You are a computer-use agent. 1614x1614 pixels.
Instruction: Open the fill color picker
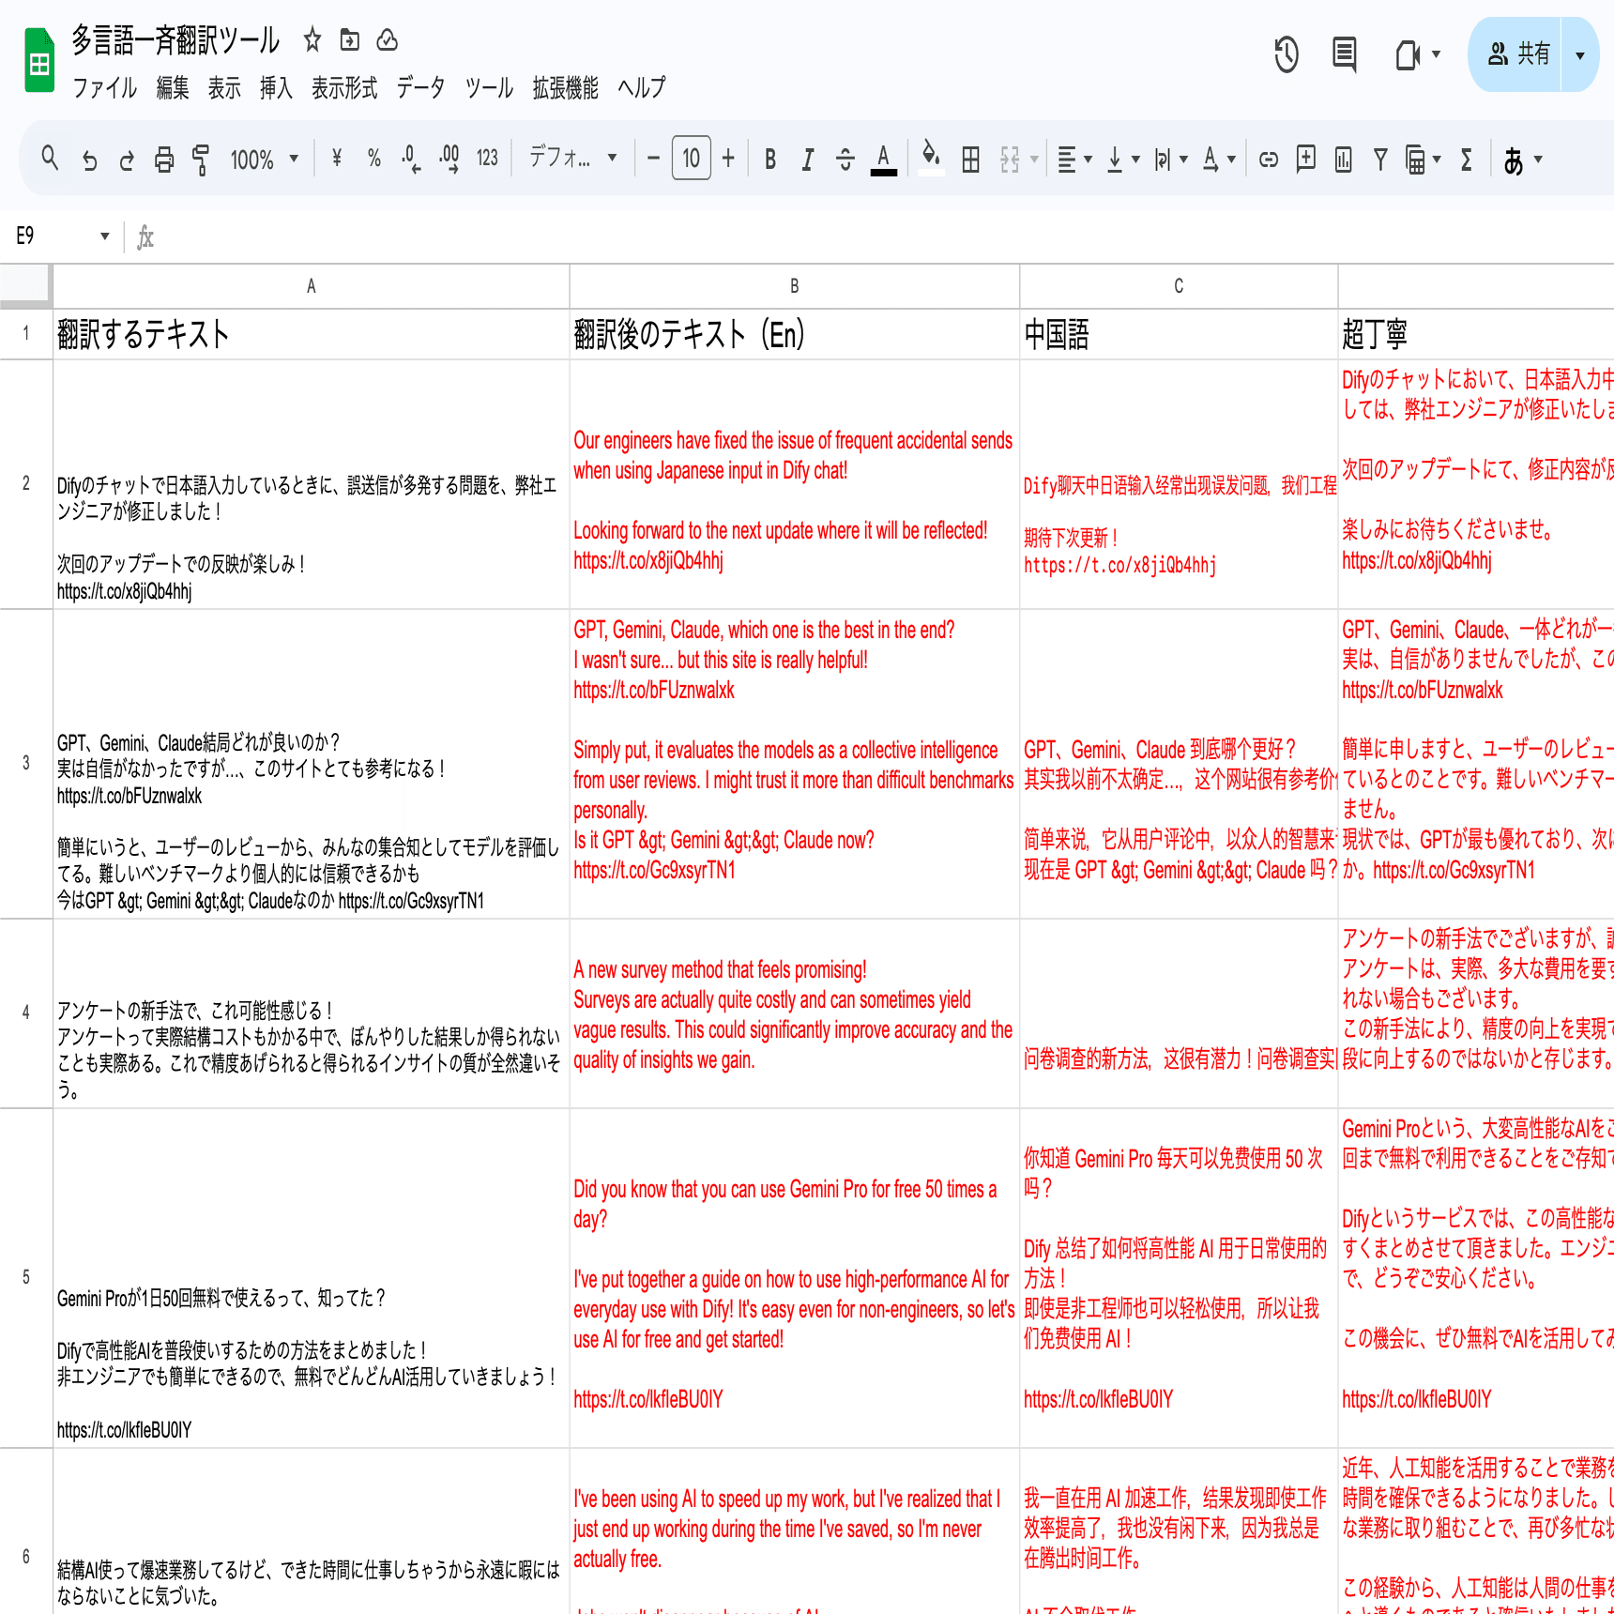tap(931, 159)
